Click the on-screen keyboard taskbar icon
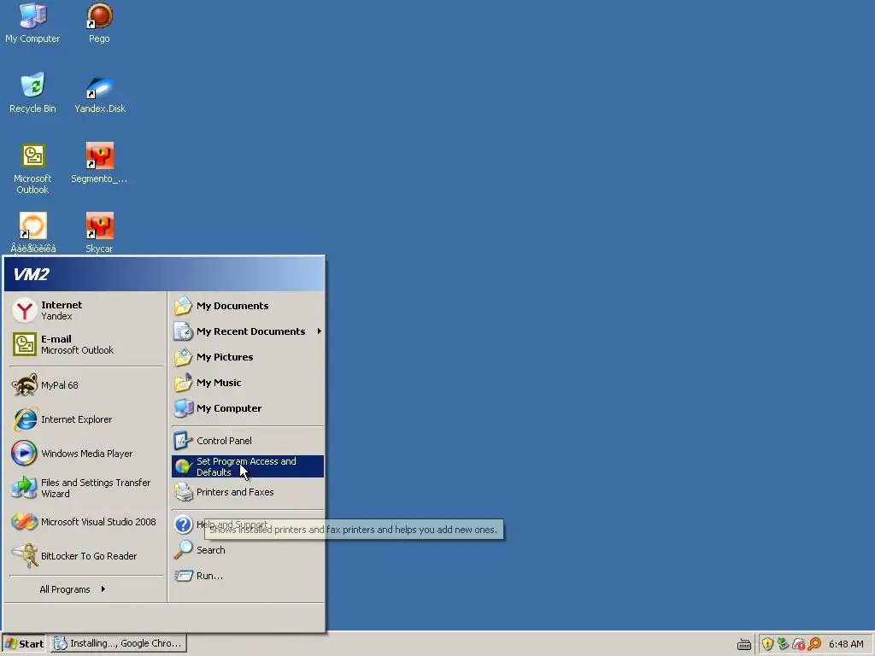Screen dimensions: 875x656 744,644
